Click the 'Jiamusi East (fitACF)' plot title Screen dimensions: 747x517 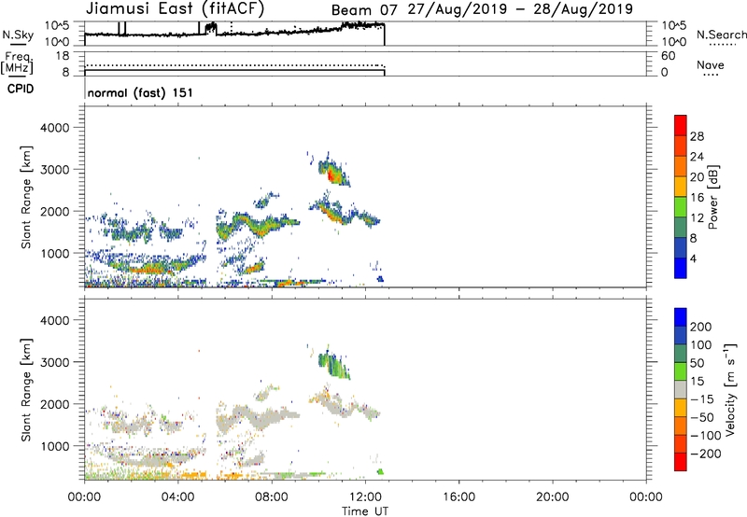pyautogui.click(x=175, y=8)
